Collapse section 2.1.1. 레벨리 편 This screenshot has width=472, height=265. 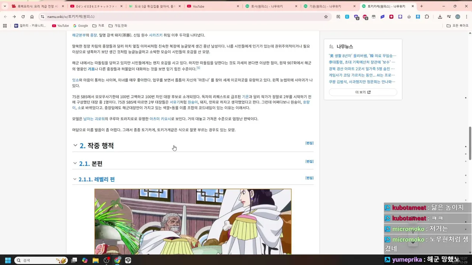pyautogui.click(x=74, y=179)
